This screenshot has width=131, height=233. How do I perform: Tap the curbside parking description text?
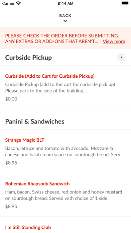click(60, 88)
